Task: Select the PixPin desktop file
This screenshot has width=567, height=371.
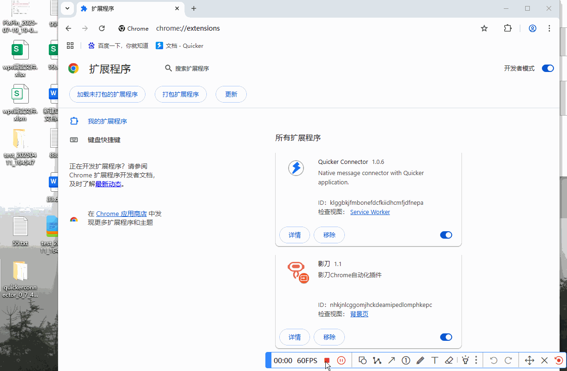Action: coord(20,17)
